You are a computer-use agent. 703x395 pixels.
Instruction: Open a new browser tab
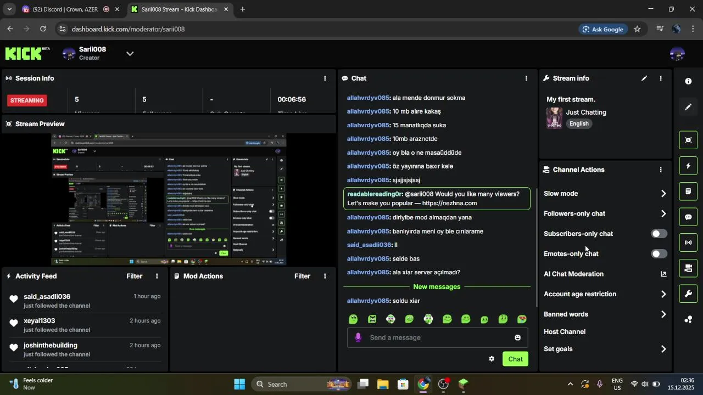[x=243, y=9]
